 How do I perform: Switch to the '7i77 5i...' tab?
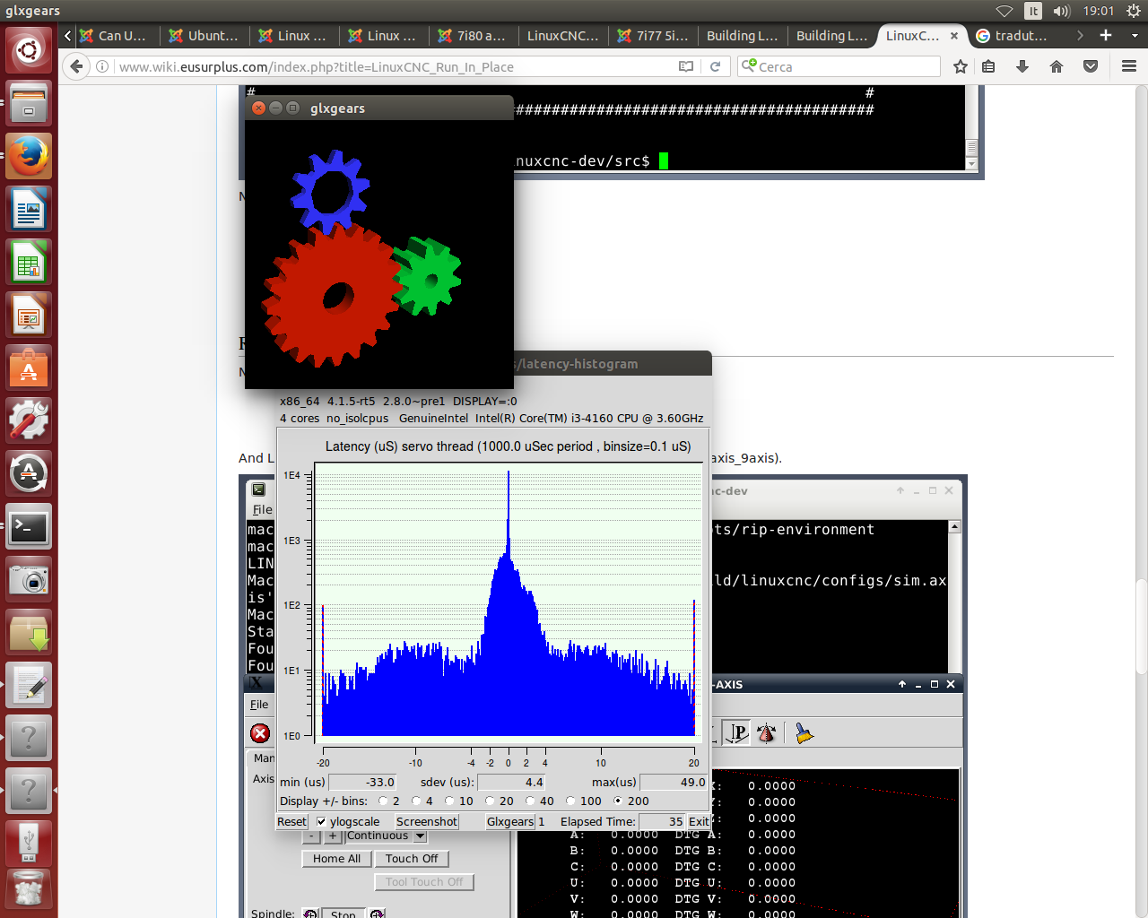pyautogui.click(x=652, y=35)
